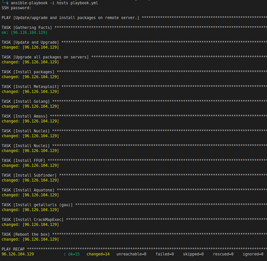Click the 'ok=15' recap value
Viewport: 267px width, 261px height.
[x=74, y=254]
